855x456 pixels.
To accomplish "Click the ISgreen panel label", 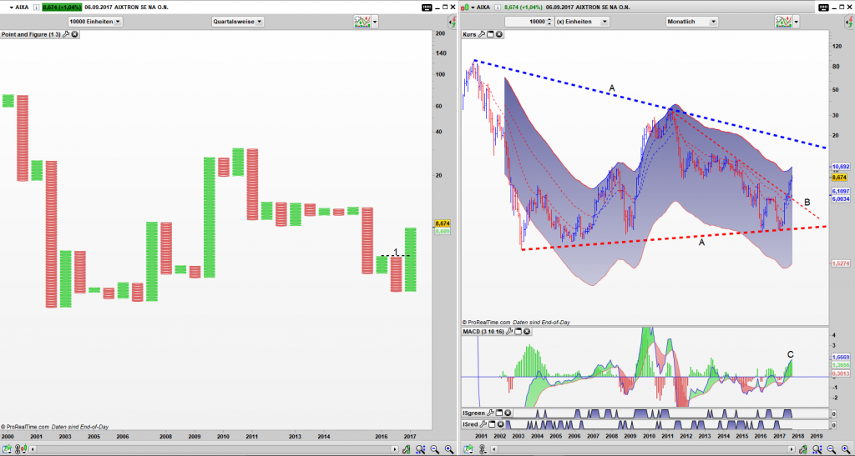I will coord(474,413).
